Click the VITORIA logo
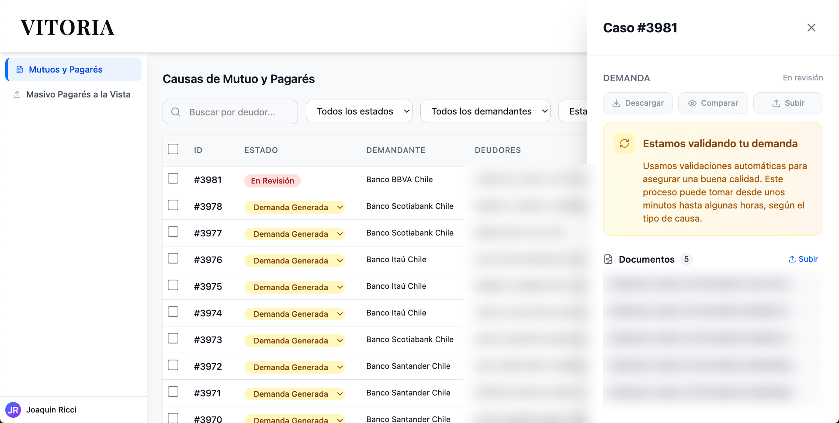The height and width of the screenshot is (423, 839). pyautogui.click(x=67, y=28)
